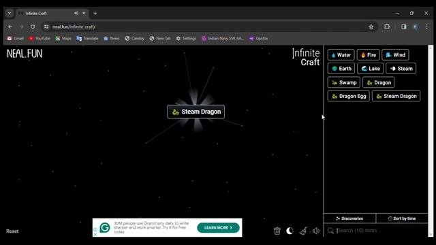Minimize the browser window
The height and width of the screenshot is (245, 436).
(x=397, y=13)
